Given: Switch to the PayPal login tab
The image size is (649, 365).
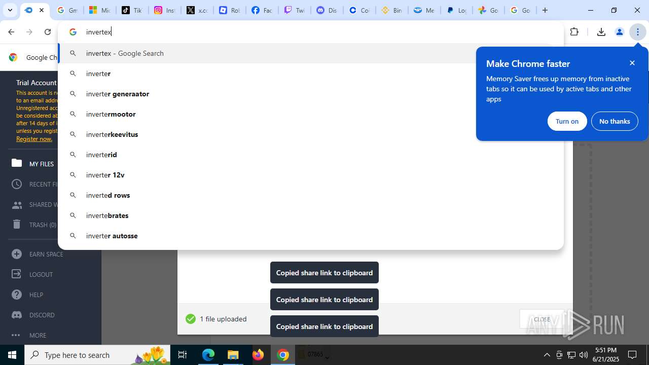Looking at the screenshot, I should point(456,10).
